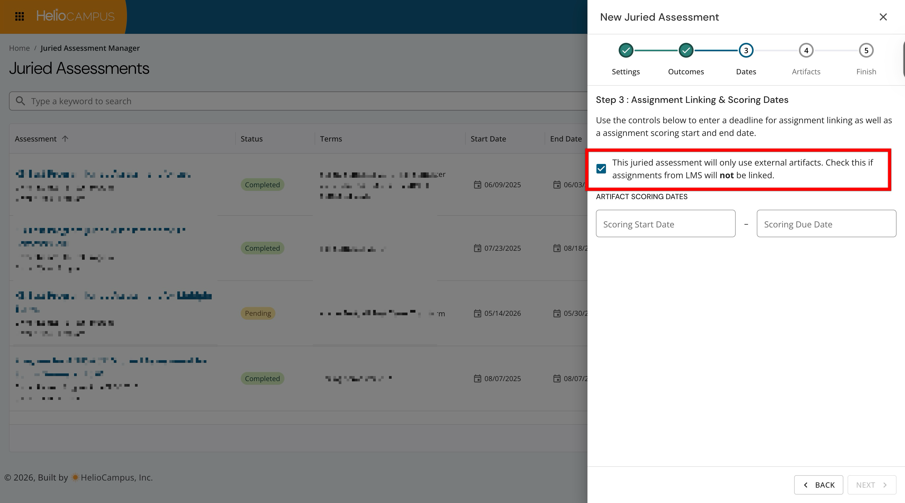The image size is (905, 503).
Task: Close the New Juried Assessment panel
Action: (x=883, y=17)
